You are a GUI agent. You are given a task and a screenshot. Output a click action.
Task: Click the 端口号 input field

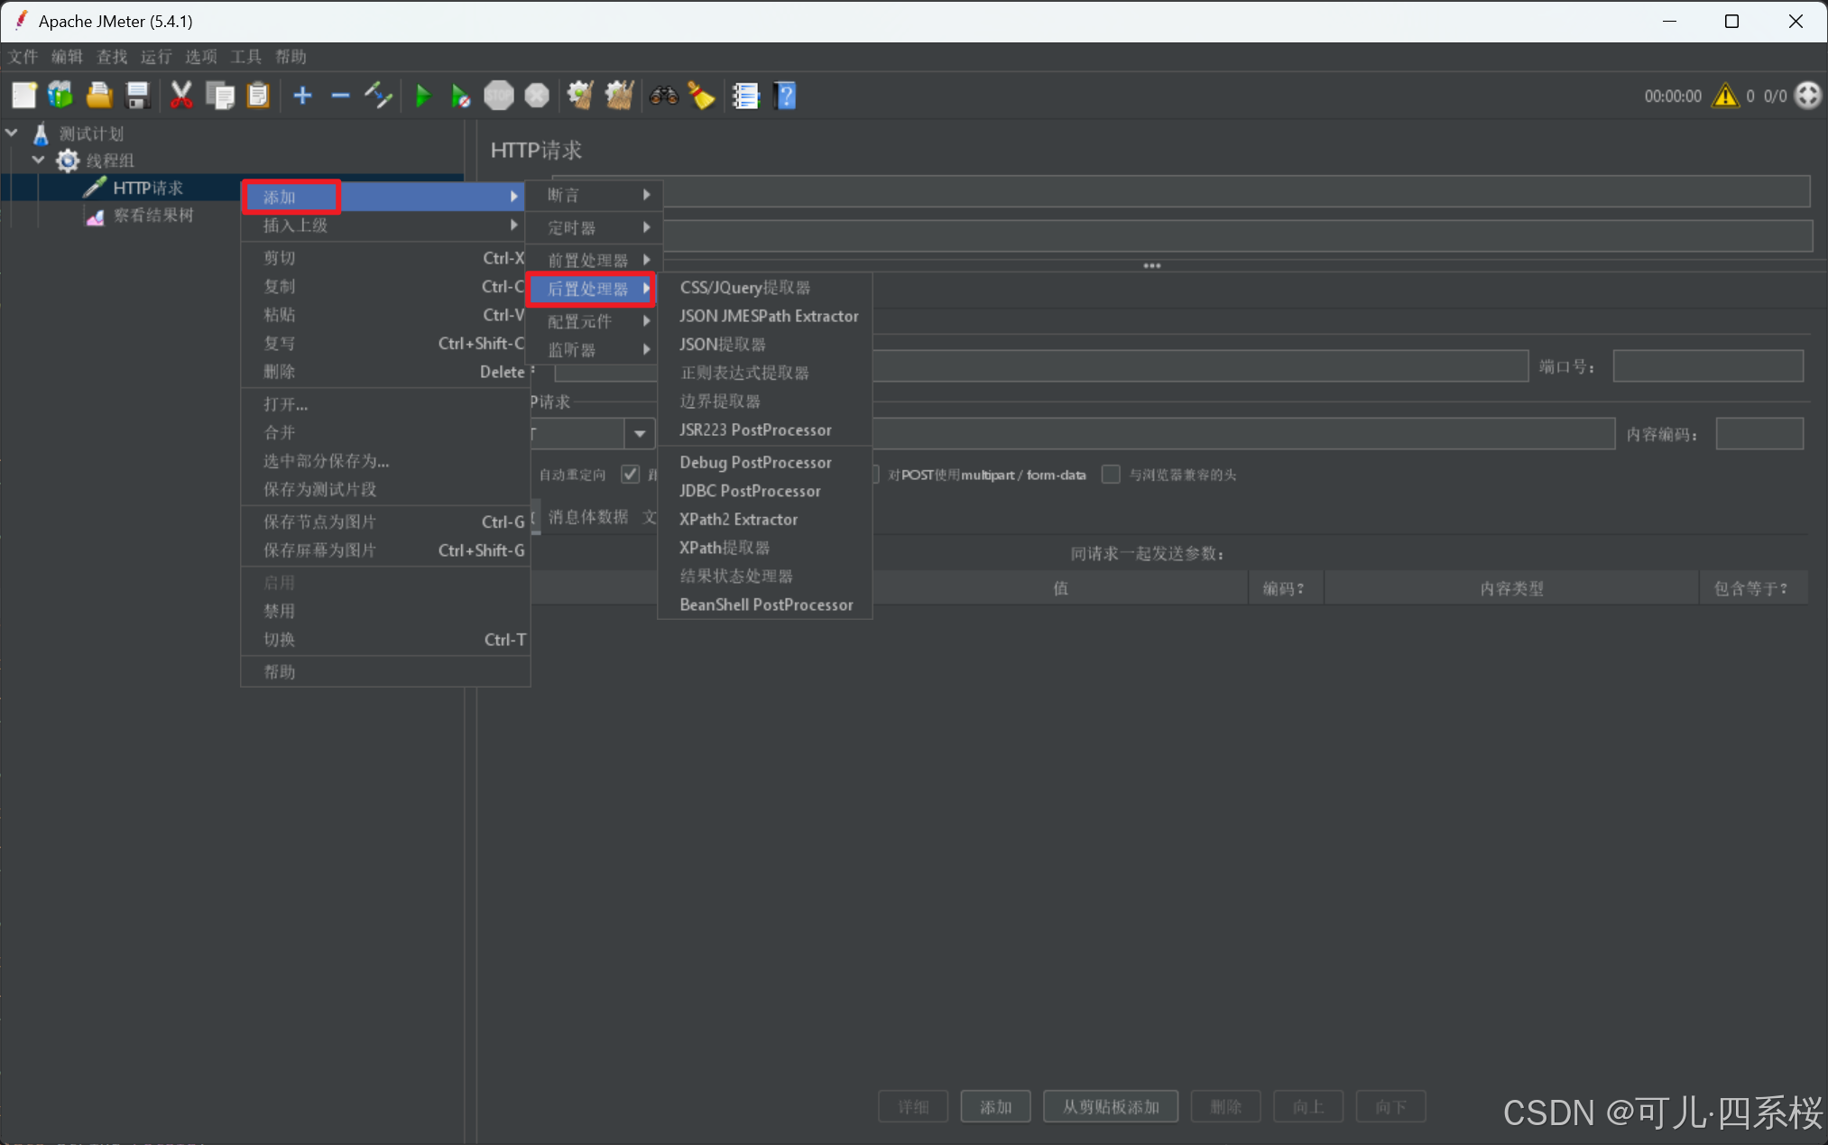click(1707, 366)
